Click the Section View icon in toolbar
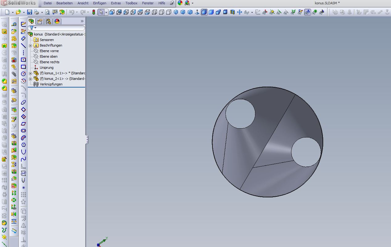The height and width of the screenshot is (247, 391). coord(233,12)
